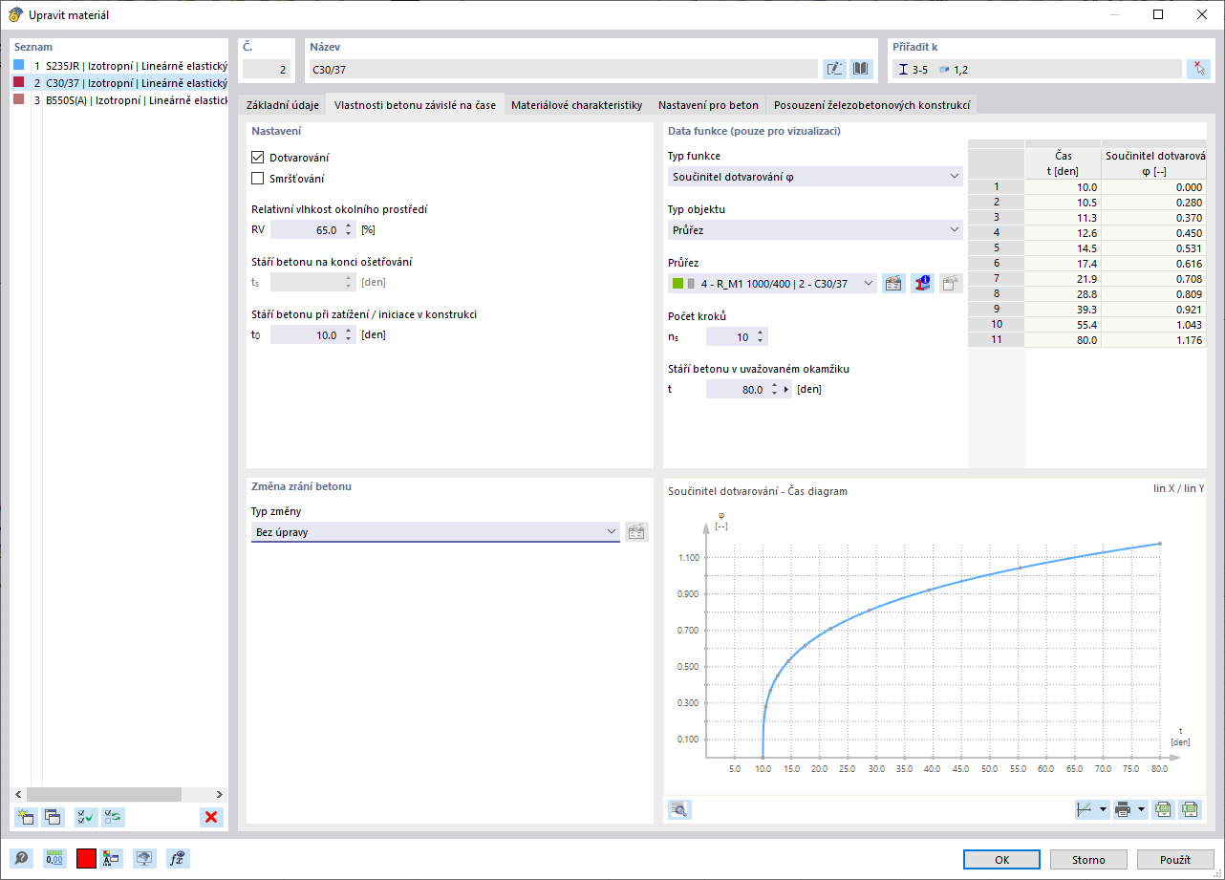Click the edit cross-section icon next to Průřez
1225x880 pixels.
click(894, 283)
